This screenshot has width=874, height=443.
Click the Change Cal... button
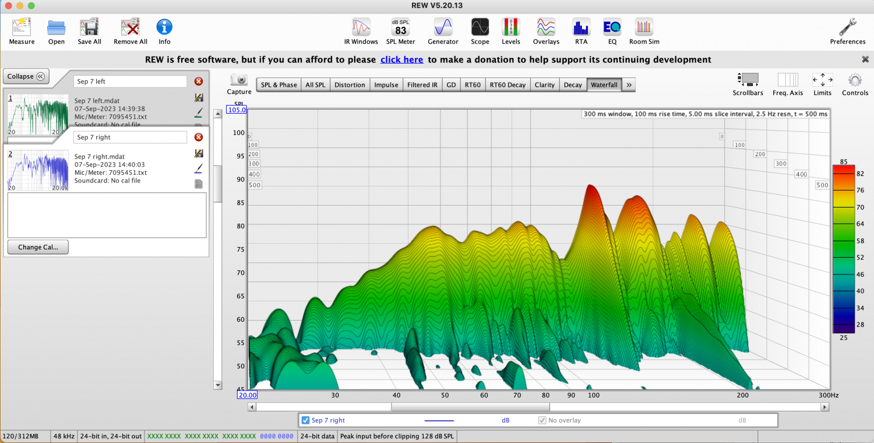[x=38, y=247]
